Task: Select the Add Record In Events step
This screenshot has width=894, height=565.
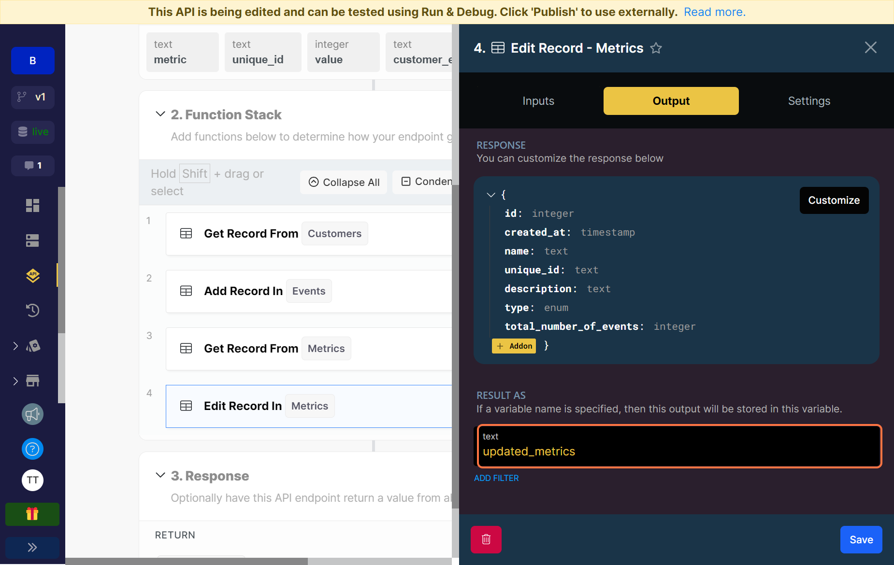Action: coord(308,291)
